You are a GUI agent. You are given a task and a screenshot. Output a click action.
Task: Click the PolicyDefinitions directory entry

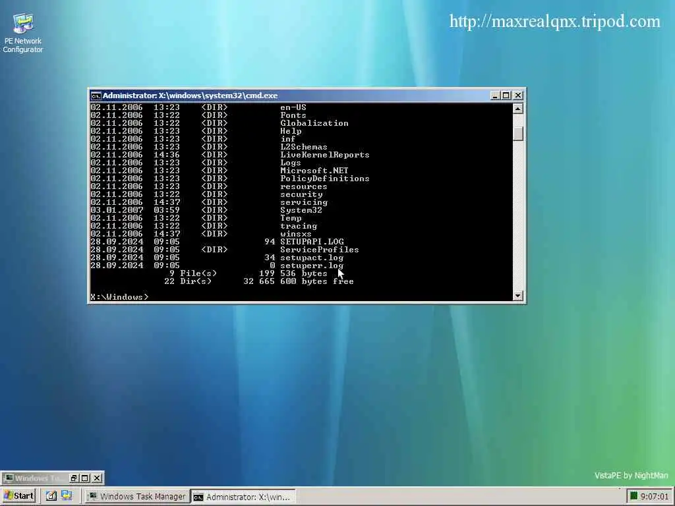coord(324,178)
